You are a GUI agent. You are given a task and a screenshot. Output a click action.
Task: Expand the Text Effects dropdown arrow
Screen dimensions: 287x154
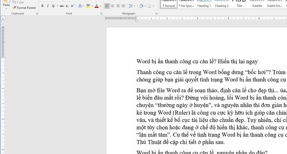tap(84, 6)
